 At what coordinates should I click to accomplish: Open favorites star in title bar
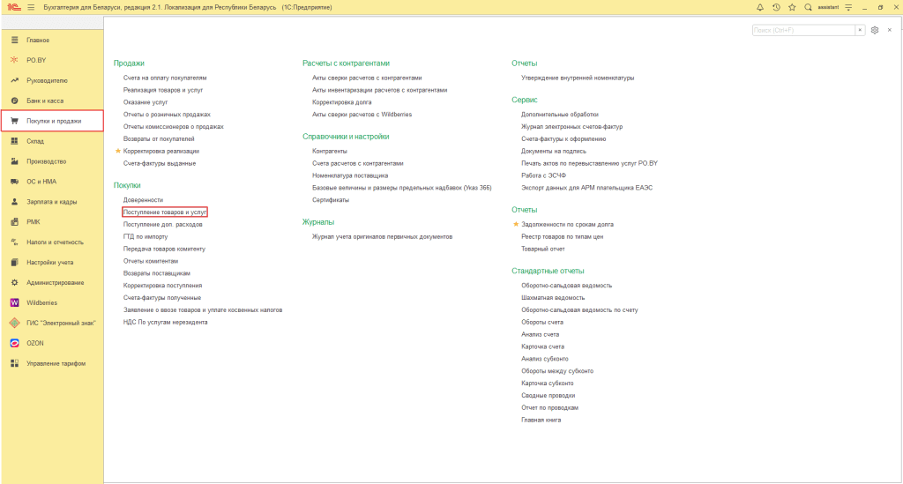(793, 7)
